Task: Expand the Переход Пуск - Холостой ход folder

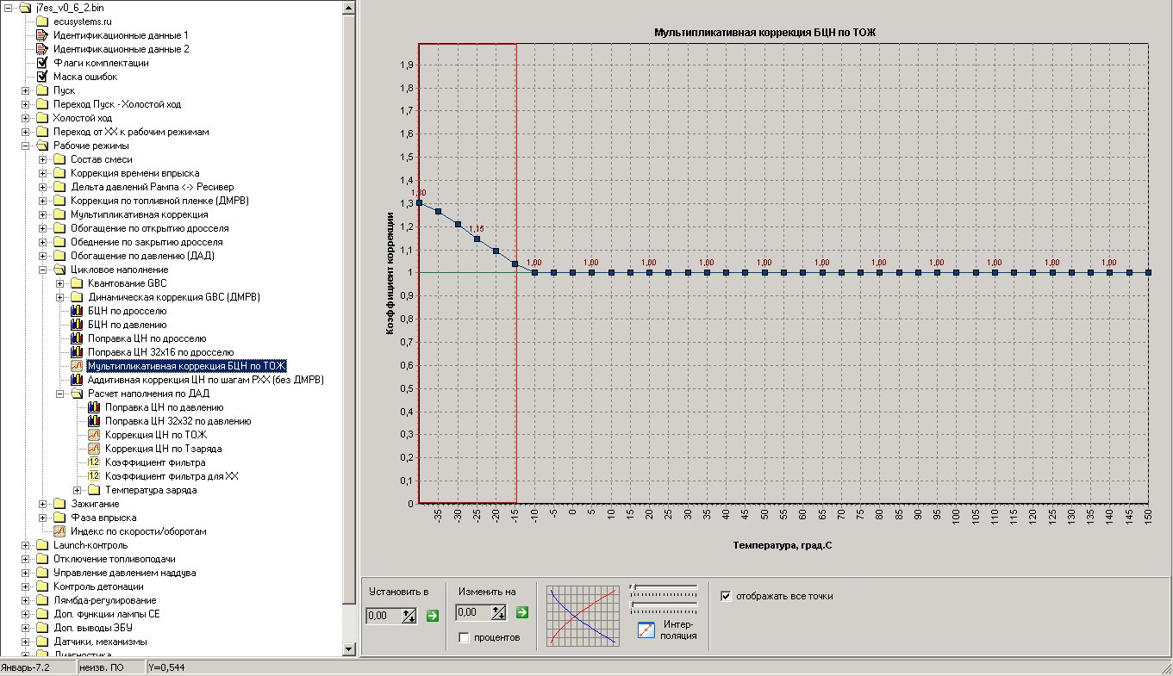Action: pos(25,104)
